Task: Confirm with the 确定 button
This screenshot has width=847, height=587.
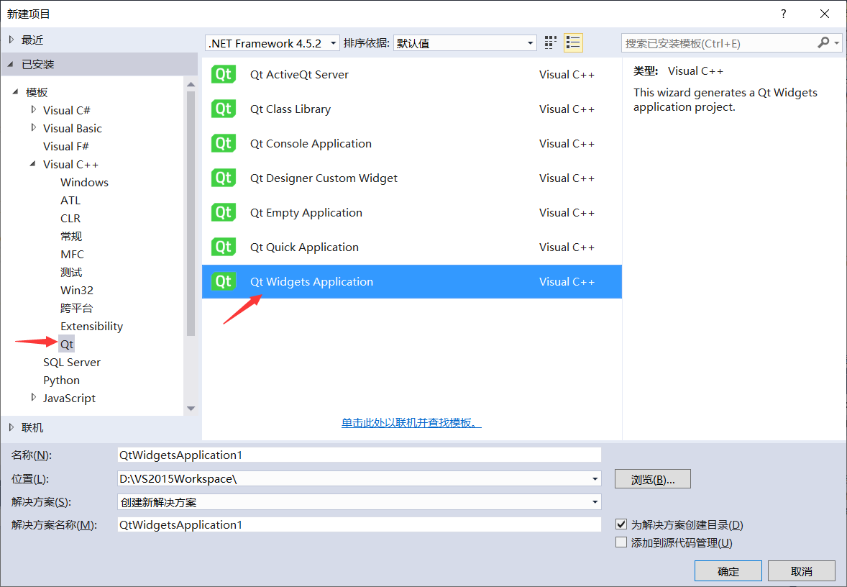Action: pos(728,570)
